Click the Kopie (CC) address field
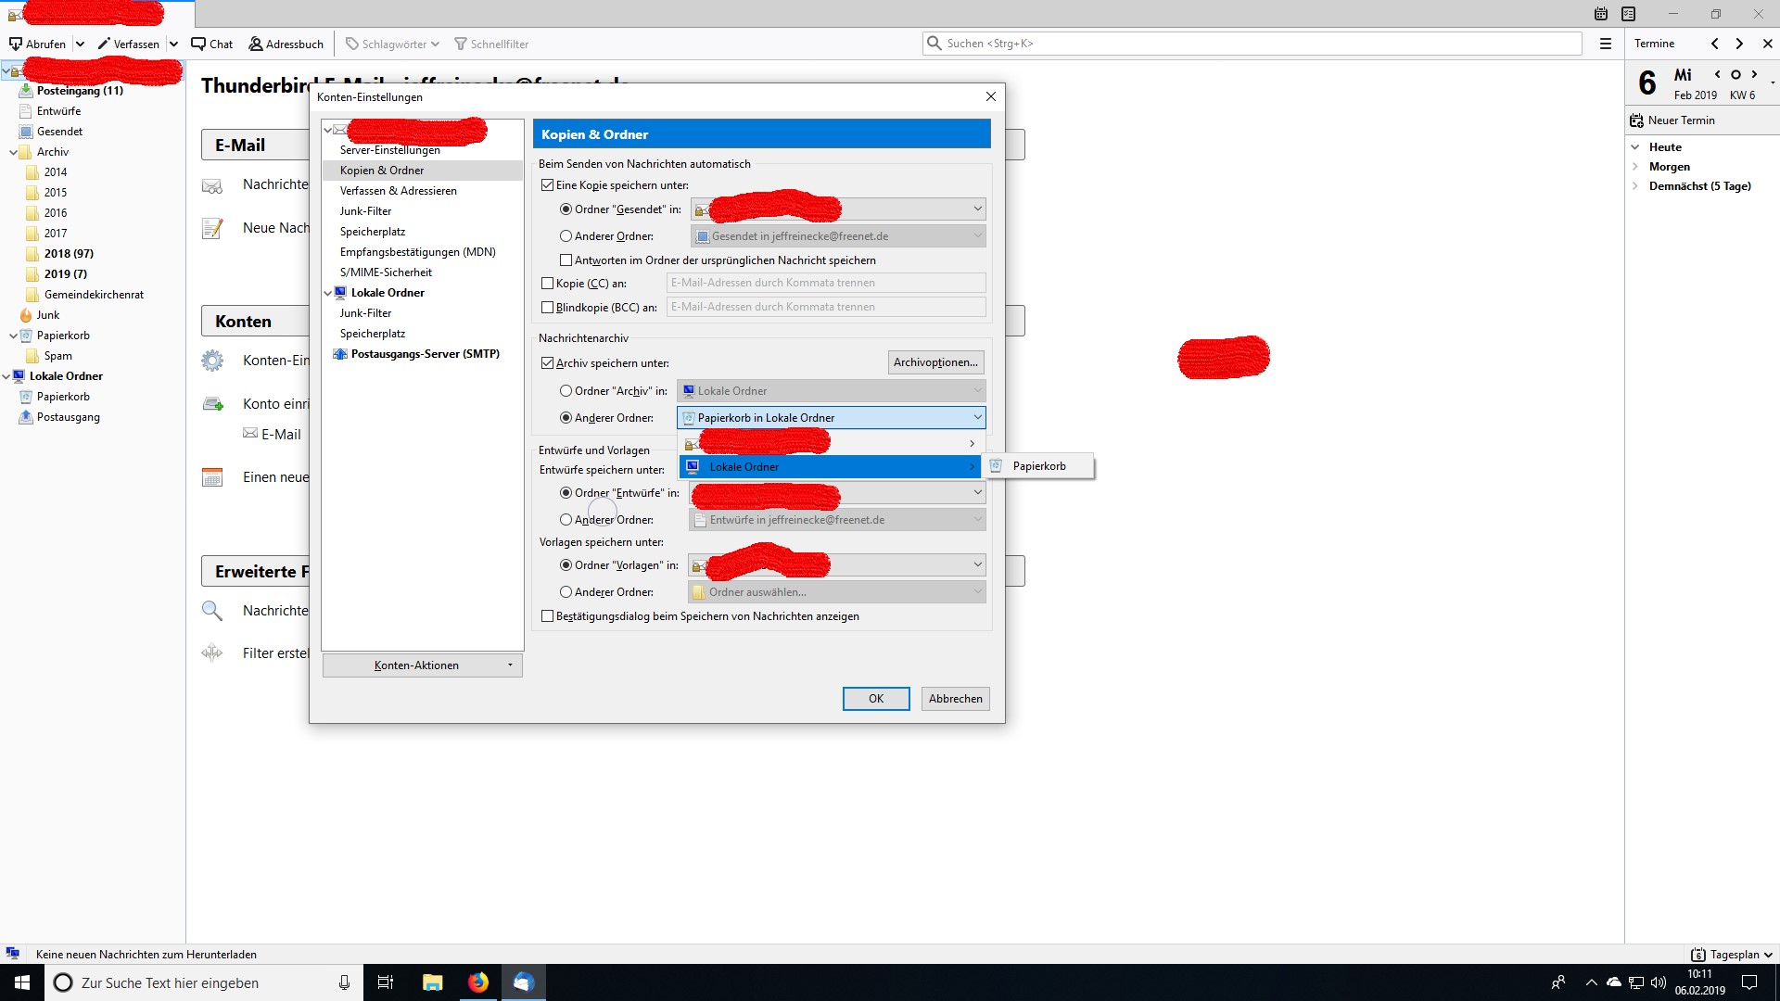Image resolution: width=1780 pixels, height=1001 pixels. point(825,283)
